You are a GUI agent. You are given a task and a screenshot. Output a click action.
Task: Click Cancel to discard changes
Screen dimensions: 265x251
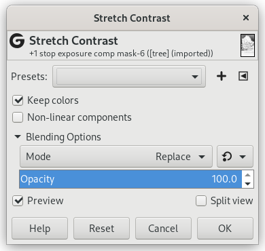pyautogui.click(x=163, y=229)
